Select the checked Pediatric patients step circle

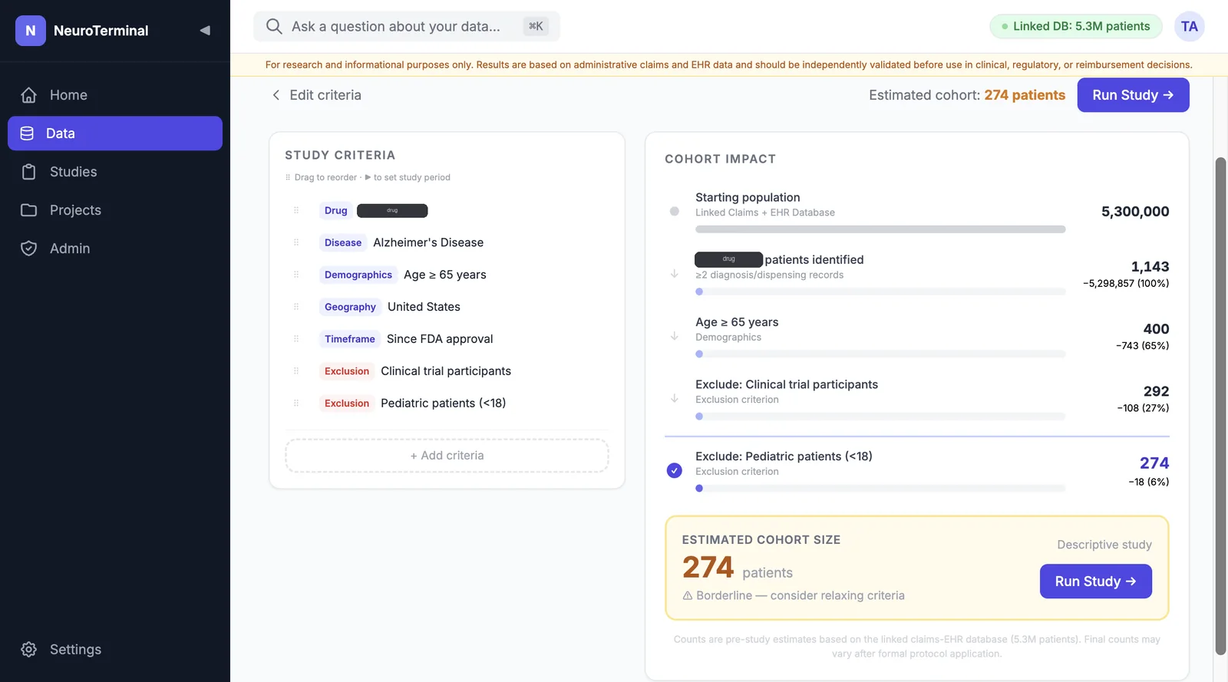coord(675,470)
